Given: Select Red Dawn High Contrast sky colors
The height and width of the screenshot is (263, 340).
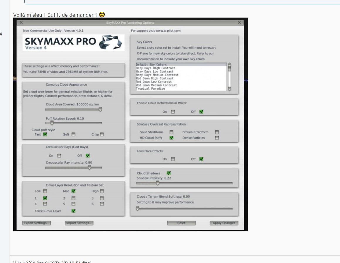Looking at the screenshot, I should pos(181,78).
